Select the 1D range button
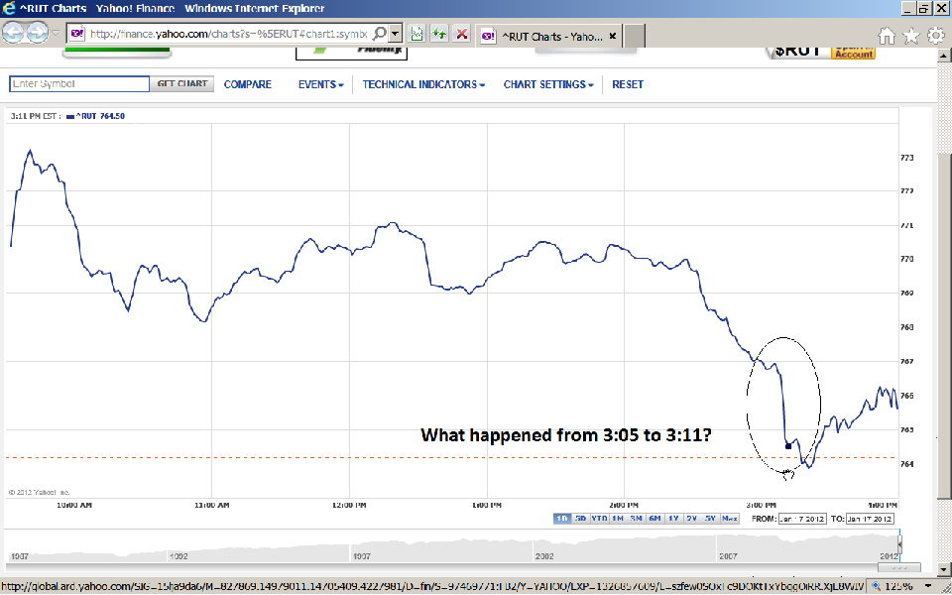The image size is (952, 595). click(x=562, y=519)
